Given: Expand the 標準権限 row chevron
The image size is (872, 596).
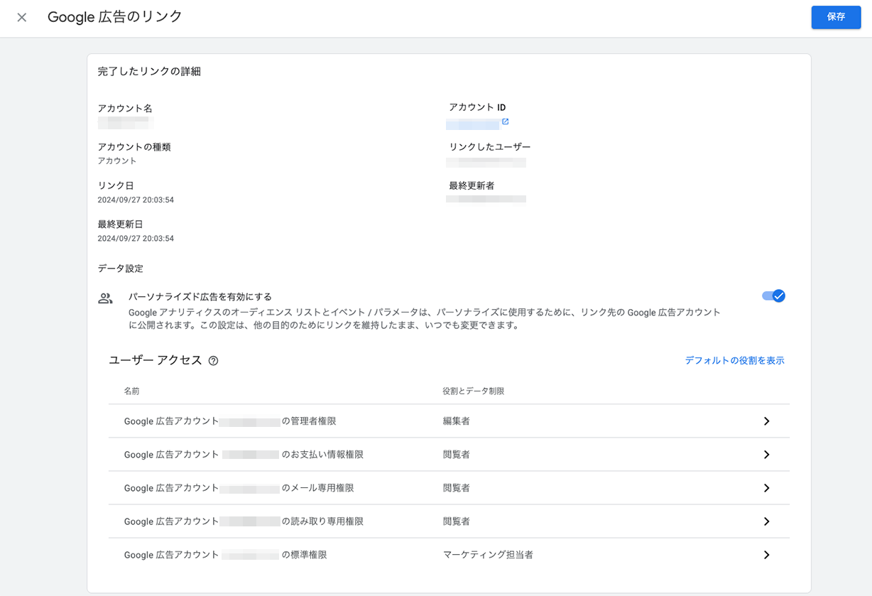Looking at the screenshot, I should pyautogui.click(x=766, y=555).
